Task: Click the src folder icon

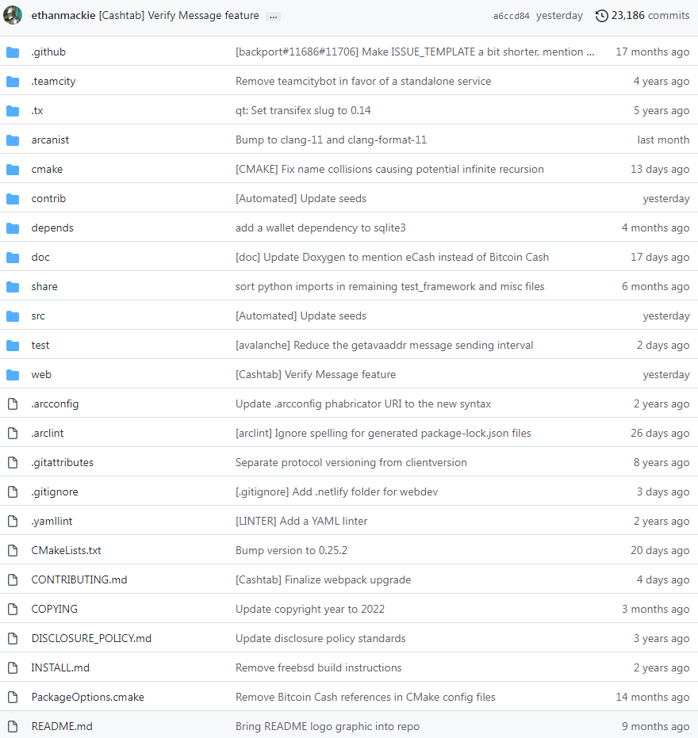Action: (x=13, y=316)
